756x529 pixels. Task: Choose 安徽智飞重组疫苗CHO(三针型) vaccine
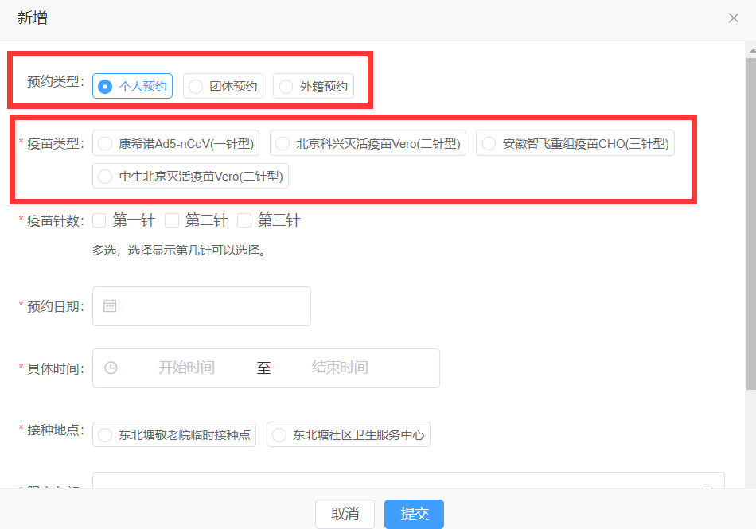pyautogui.click(x=575, y=143)
